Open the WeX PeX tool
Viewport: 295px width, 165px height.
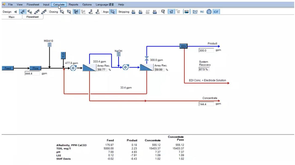pos(195,12)
